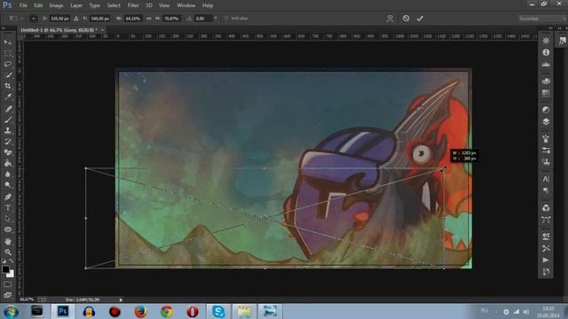
Task: Select the History Brush tool
Action: click(8, 142)
